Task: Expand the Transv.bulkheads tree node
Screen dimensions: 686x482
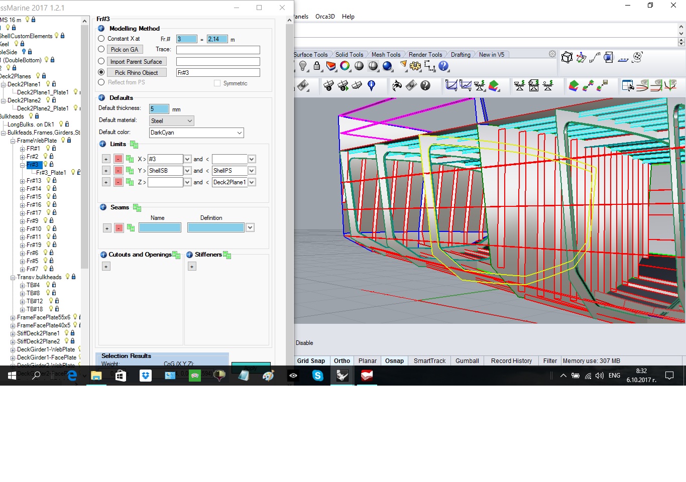Action: pos(13,277)
